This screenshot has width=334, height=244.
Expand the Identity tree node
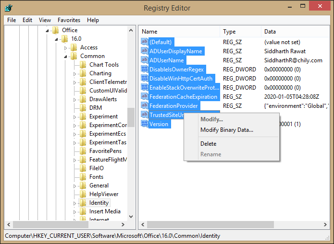coord(75,203)
